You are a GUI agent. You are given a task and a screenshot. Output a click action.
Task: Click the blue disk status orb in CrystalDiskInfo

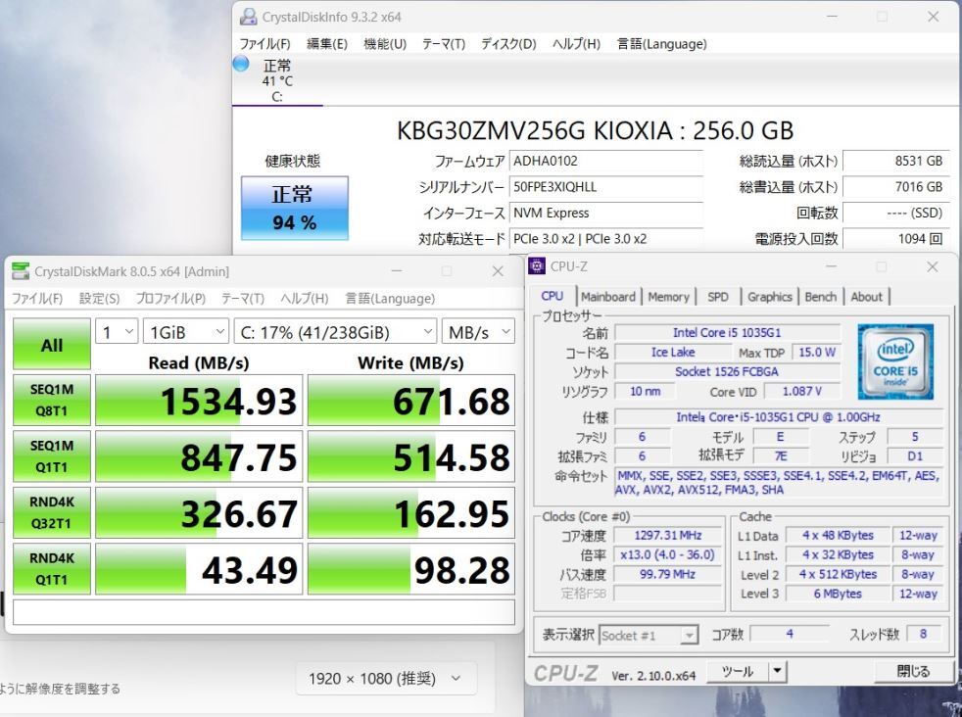click(241, 63)
